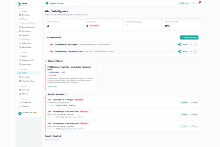Click the Mean Time to Resolve card
This screenshot has width=220, height=147.
point(142,24)
